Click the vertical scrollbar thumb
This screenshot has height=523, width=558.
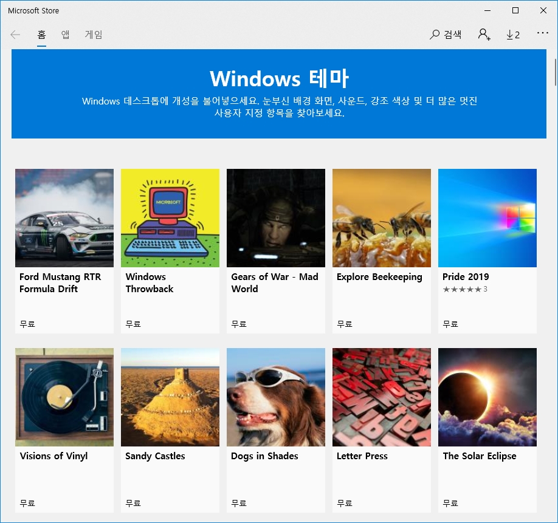[555, 72]
